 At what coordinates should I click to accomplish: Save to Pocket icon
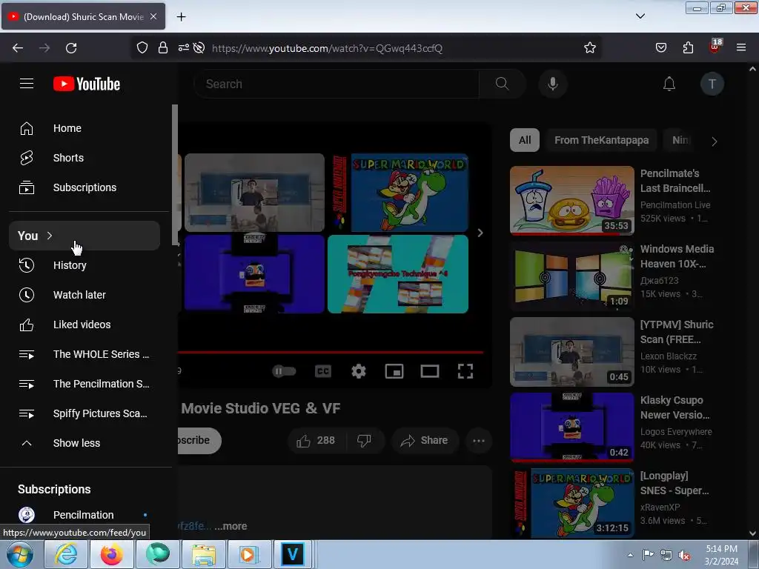[x=660, y=47]
